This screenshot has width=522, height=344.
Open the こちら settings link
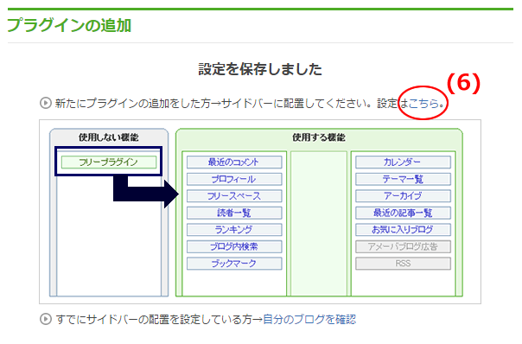click(x=424, y=104)
